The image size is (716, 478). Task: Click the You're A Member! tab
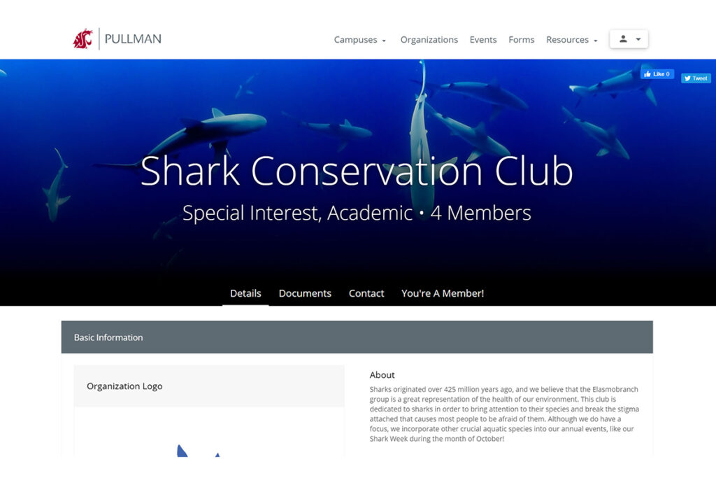443,293
